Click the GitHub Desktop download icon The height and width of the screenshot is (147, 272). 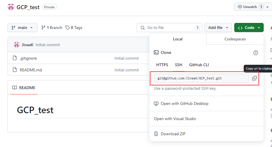pos(156,103)
